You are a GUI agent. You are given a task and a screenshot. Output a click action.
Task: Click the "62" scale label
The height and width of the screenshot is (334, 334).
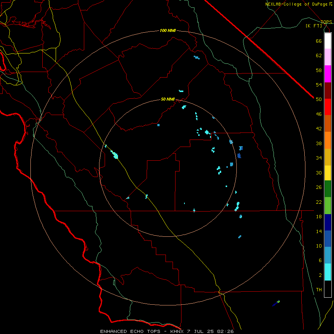[319, 56]
